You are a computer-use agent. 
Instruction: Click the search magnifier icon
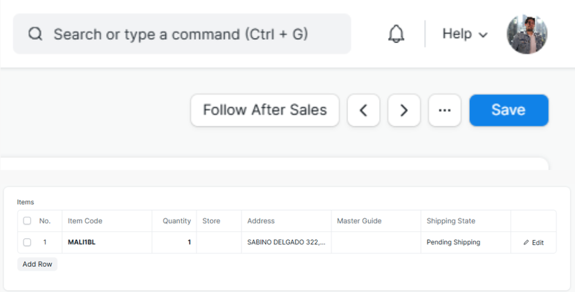coord(35,34)
